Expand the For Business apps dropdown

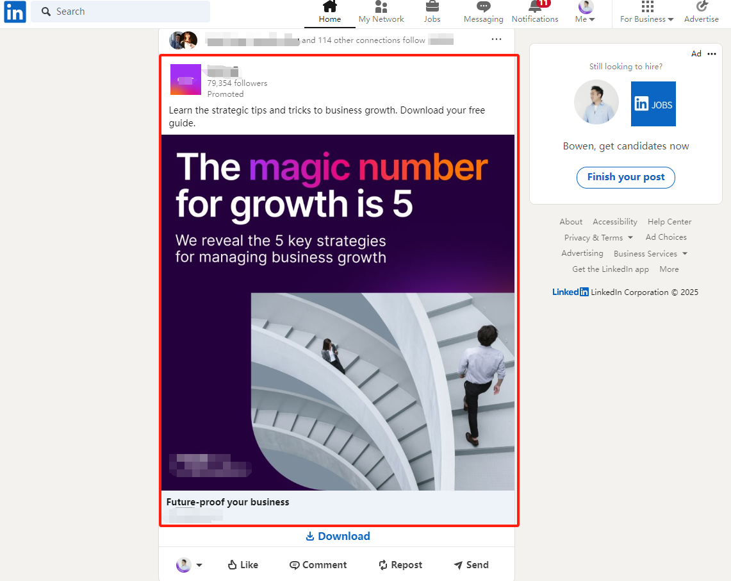[x=646, y=13]
